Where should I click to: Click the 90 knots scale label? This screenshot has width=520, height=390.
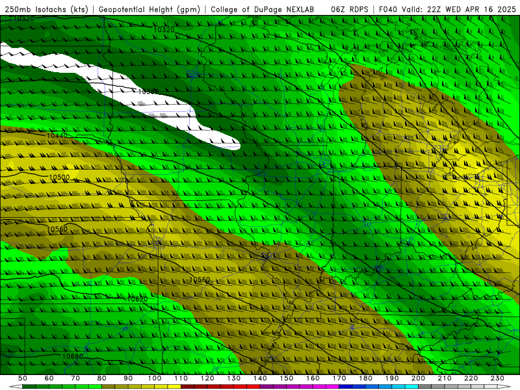pyautogui.click(x=128, y=378)
